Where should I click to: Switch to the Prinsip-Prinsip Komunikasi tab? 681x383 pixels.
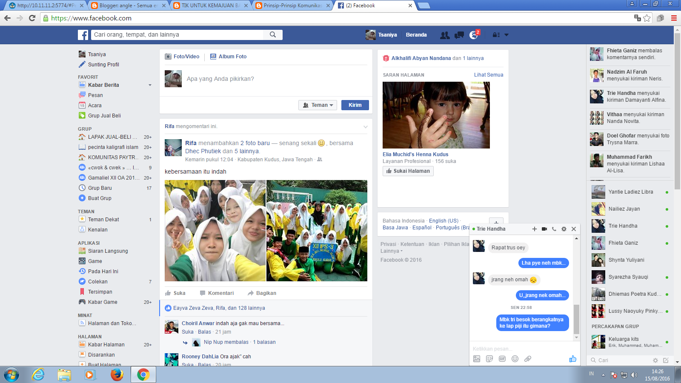(289, 6)
